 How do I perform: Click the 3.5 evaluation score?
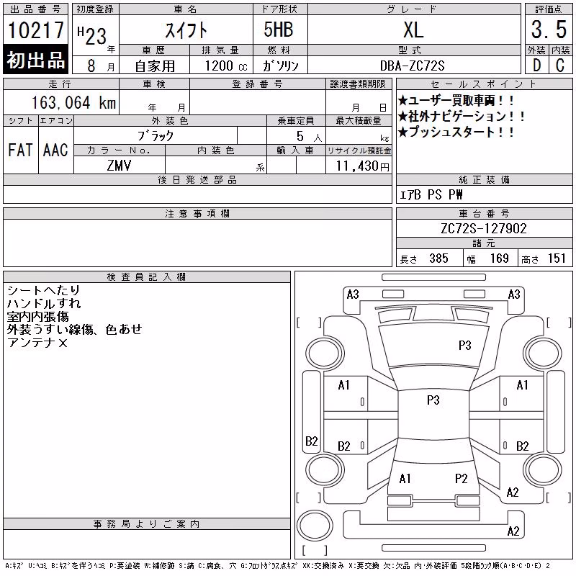[549, 30]
